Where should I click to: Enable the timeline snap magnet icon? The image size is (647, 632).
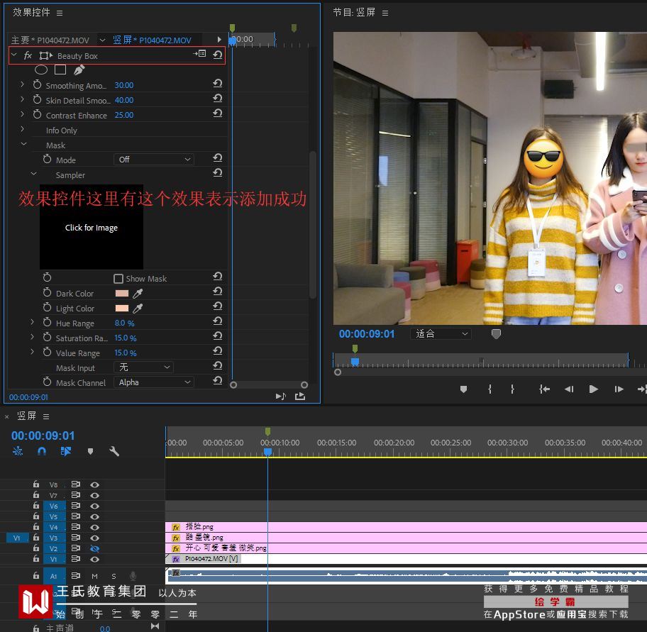pyautogui.click(x=42, y=451)
